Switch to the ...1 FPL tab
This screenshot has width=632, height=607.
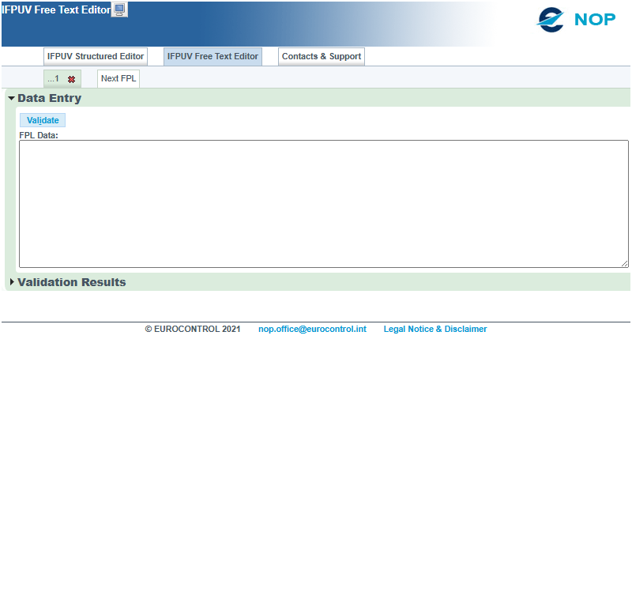click(54, 79)
